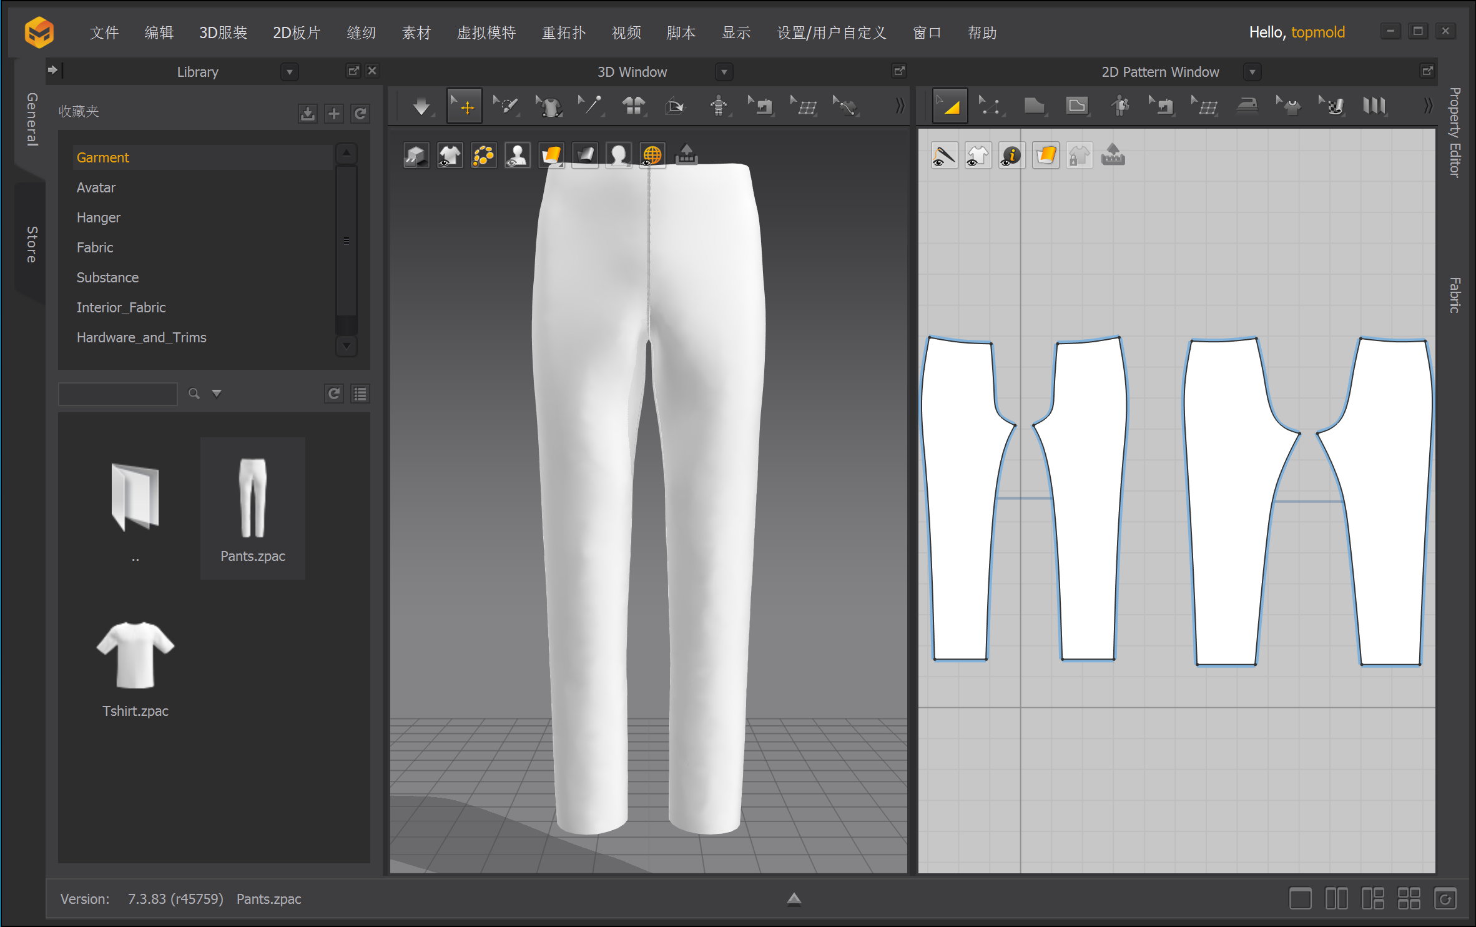The width and height of the screenshot is (1476, 927).
Task: Collapse the Library panel with the arrow icon
Action: [x=54, y=70]
